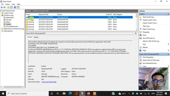This screenshot has height=96, width=170.
Task: Click the Back arrow in toolbar
Action: click(x=2, y=7)
